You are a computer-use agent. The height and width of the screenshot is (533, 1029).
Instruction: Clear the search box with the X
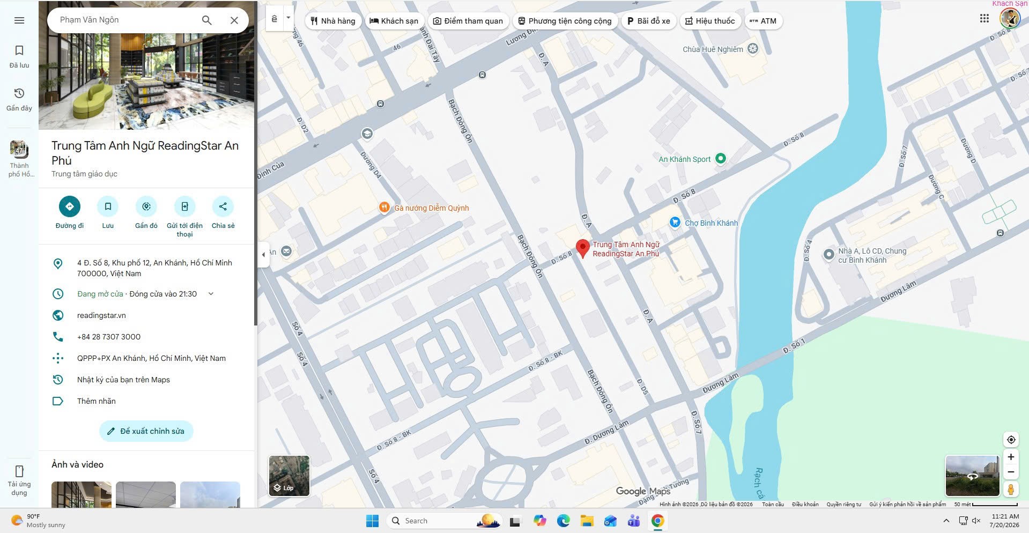(x=234, y=20)
